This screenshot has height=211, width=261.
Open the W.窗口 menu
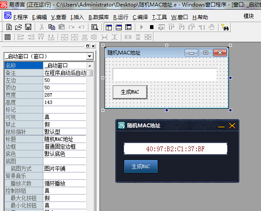tap(179, 17)
